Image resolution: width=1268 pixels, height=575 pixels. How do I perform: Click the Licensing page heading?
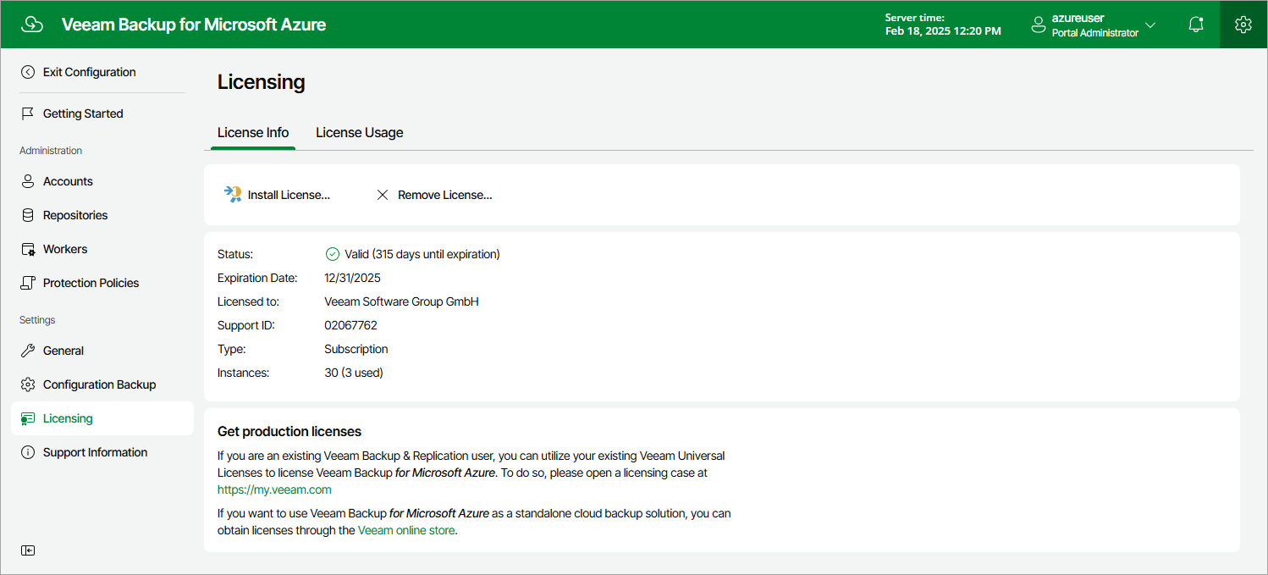pyautogui.click(x=262, y=82)
